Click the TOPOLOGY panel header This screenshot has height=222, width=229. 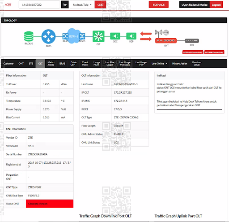pos(114,20)
